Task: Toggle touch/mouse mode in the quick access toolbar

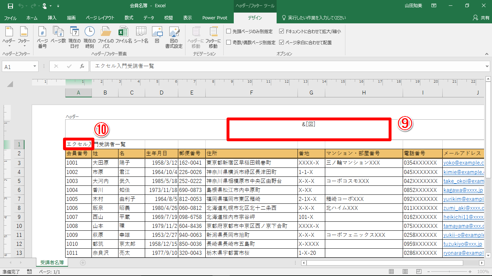Action: click(45, 6)
